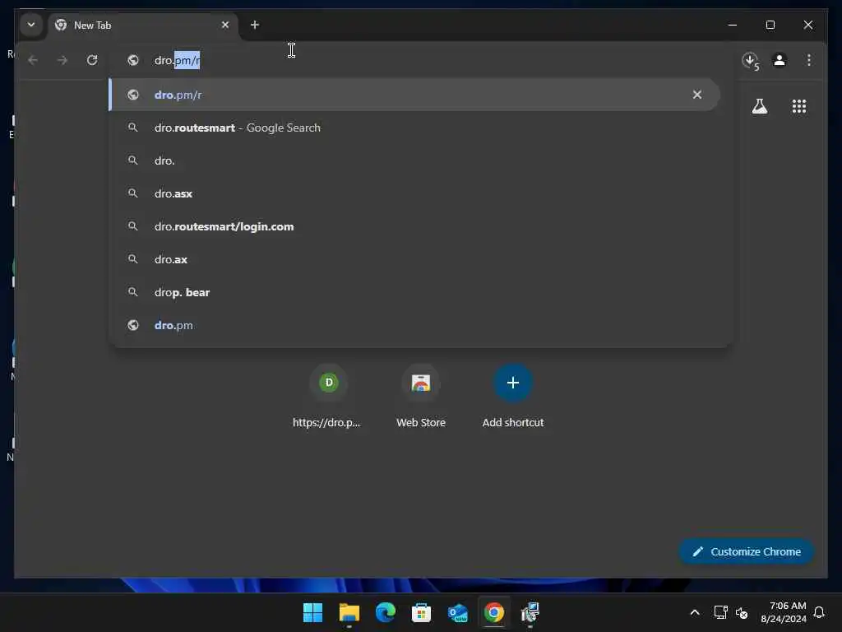The height and width of the screenshot is (632, 842).
Task: Click the muted volume tray icon
Action: [742, 612]
